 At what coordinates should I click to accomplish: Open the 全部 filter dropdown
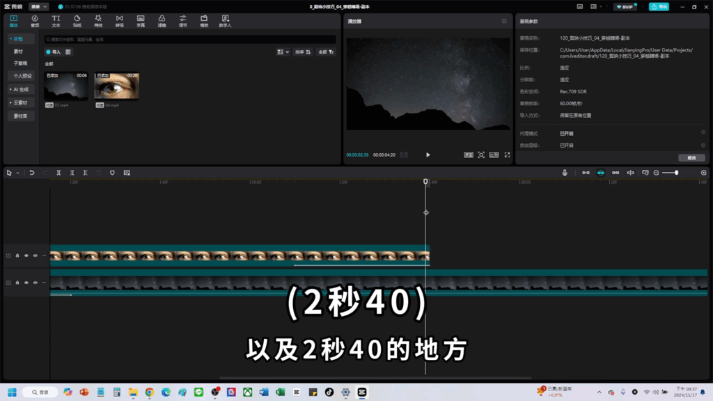point(326,52)
